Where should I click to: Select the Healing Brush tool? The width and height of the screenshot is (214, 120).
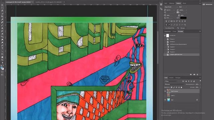[x=2, y=22]
